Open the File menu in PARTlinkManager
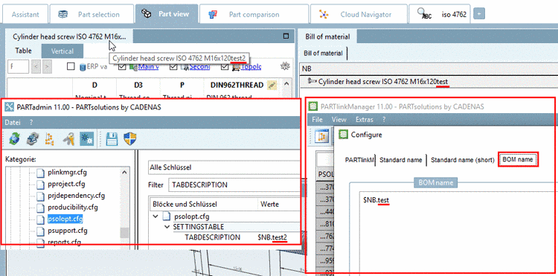 click(317, 120)
